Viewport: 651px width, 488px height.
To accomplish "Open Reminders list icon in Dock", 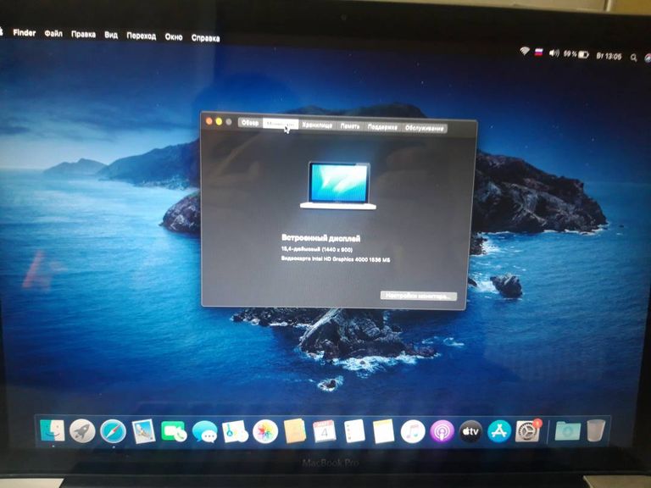I will pyautogui.click(x=354, y=431).
